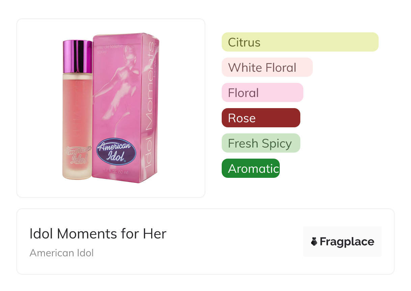Click the vertical Idol Moments text on box
The width and height of the screenshot is (411, 291).
149,104
